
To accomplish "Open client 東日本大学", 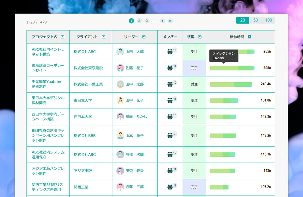I will 83,100.
